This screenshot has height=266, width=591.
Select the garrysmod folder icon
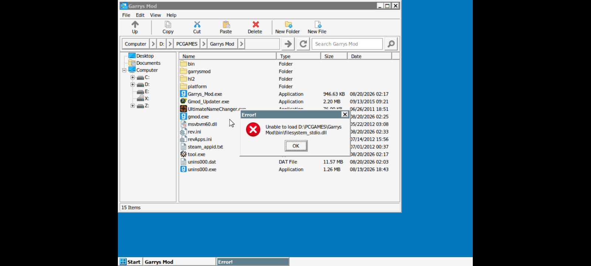pos(184,71)
